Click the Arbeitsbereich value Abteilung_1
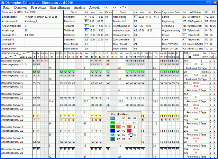The image size is (218, 159). point(44,21)
